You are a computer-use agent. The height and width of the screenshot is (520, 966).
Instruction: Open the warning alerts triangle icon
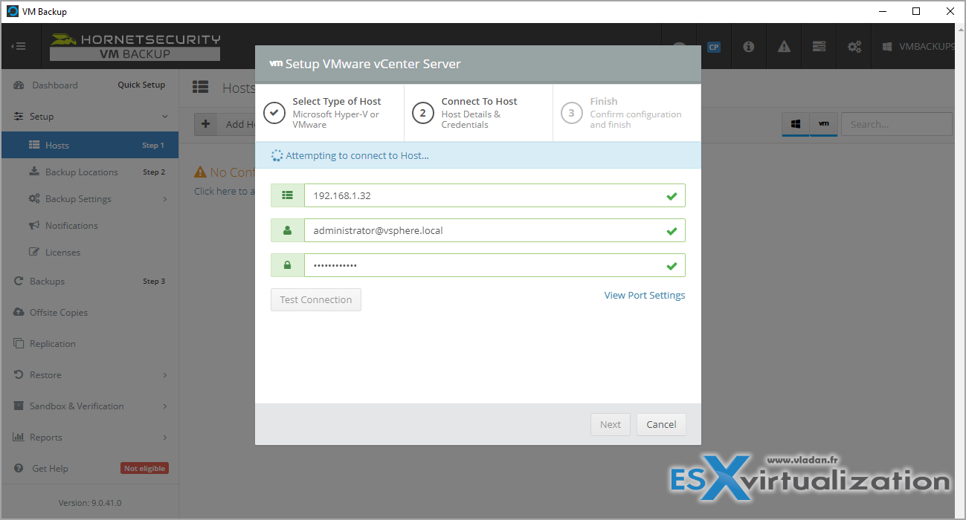pyautogui.click(x=784, y=46)
